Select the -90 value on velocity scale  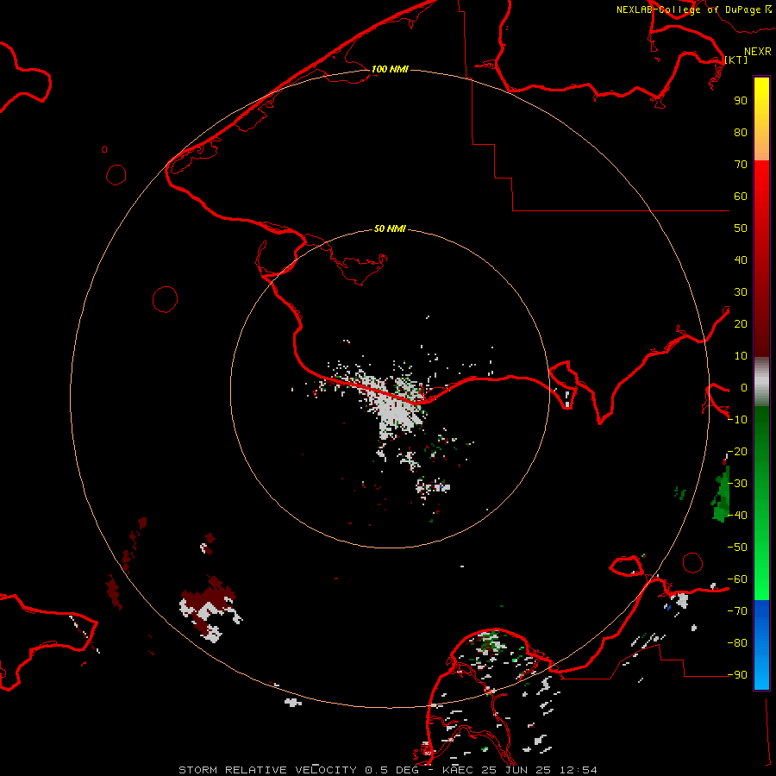pyautogui.click(x=737, y=675)
